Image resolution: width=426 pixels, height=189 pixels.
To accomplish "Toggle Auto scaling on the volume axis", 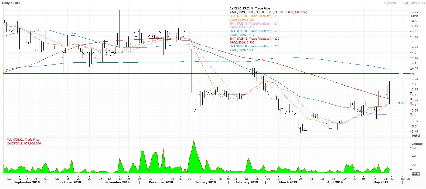I will (415, 174).
